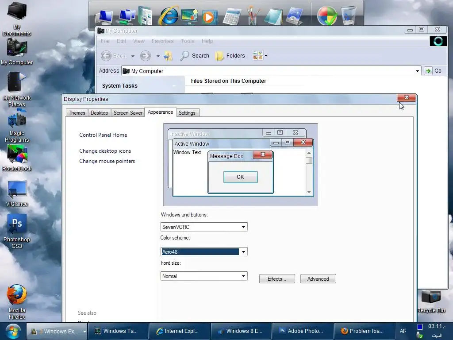
Task: Select ViGlance desktop icon
Action: pos(17,193)
